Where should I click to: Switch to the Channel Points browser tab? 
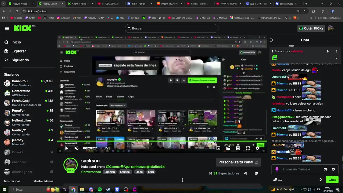(80, 4)
